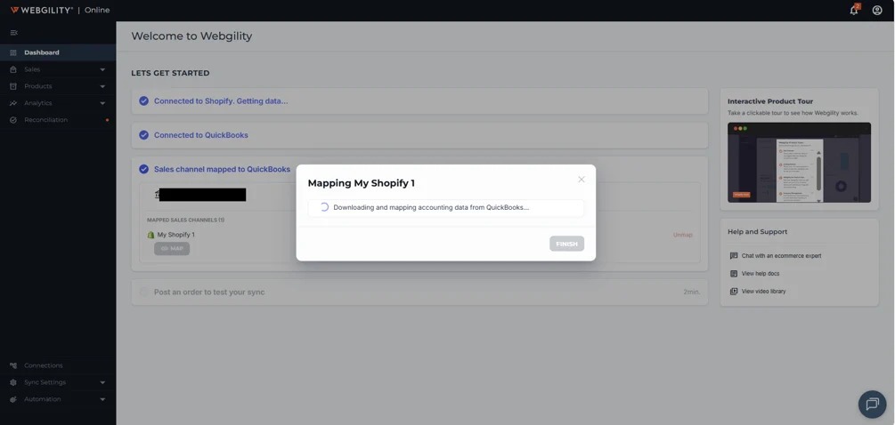Open the notifications bell icon
This screenshot has width=895, height=425.
tap(854, 10)
